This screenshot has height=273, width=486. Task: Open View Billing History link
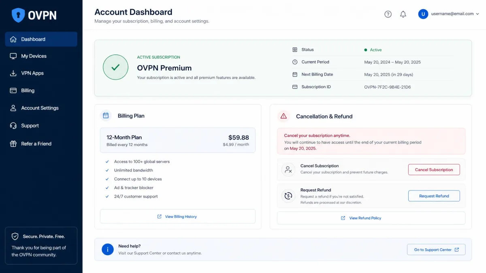pyautogui.click(x=178, y=216)
